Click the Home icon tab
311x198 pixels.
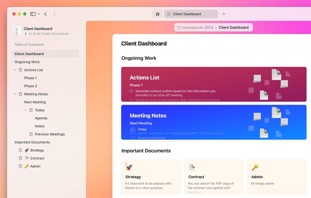(157, 14)
